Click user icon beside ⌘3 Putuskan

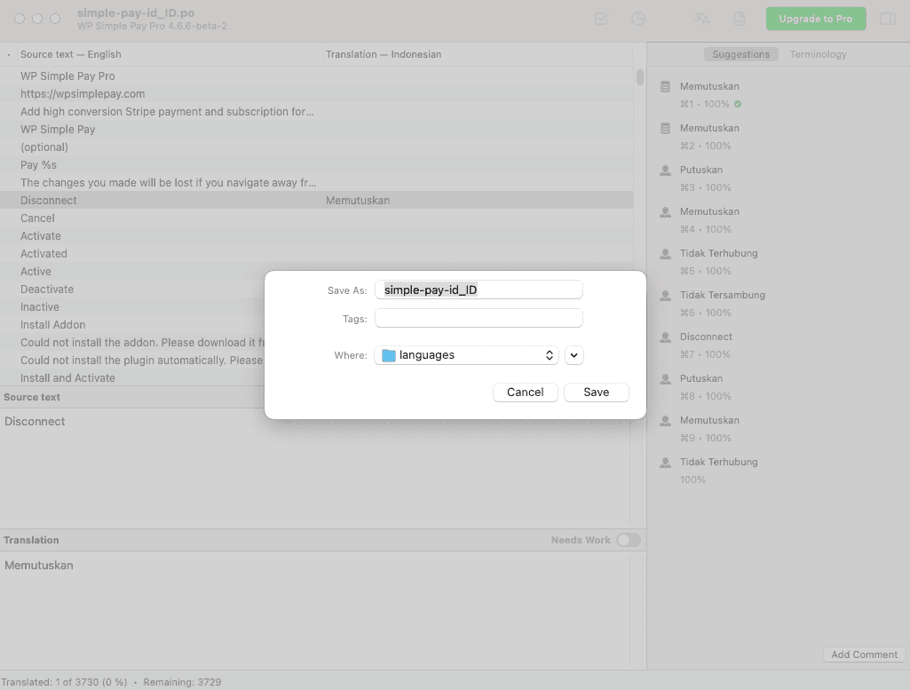click(665, 170)
